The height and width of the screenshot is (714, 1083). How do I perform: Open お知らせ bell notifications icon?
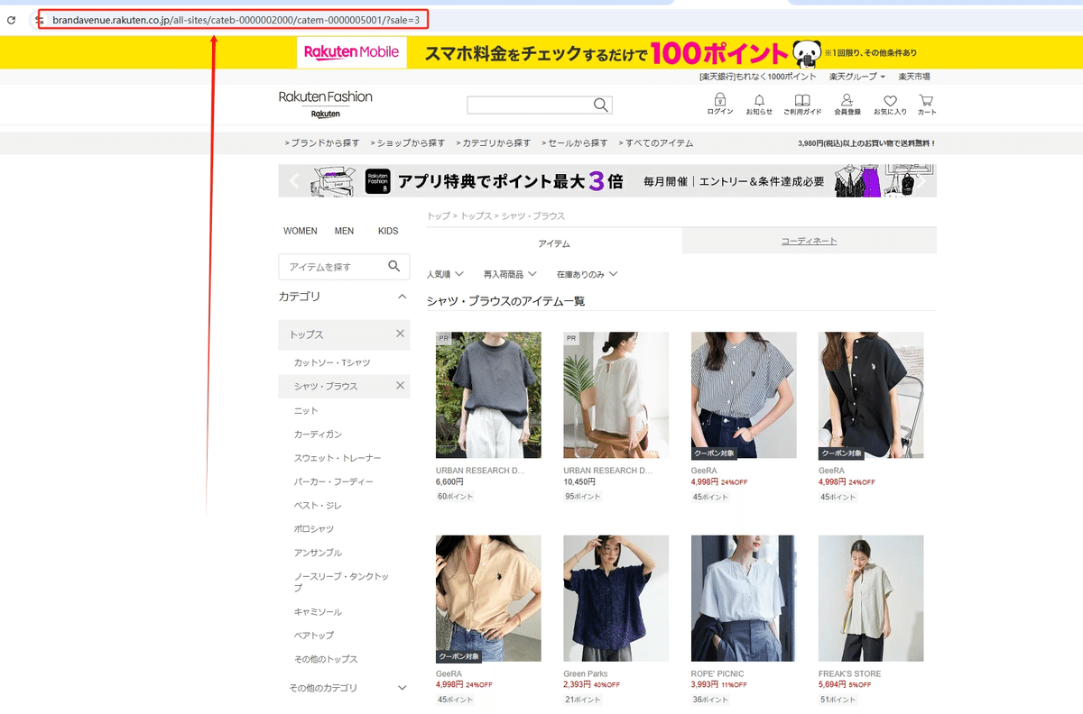759,105
